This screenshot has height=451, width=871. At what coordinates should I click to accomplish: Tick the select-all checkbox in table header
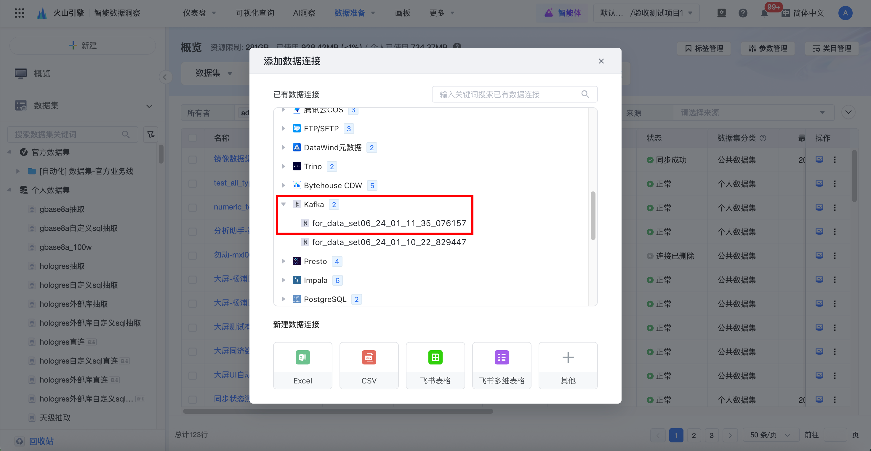(x=193, y=138)
